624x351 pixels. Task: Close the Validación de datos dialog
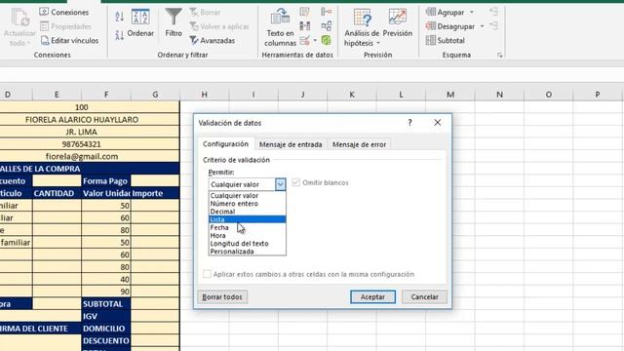(x=438, y=123)
